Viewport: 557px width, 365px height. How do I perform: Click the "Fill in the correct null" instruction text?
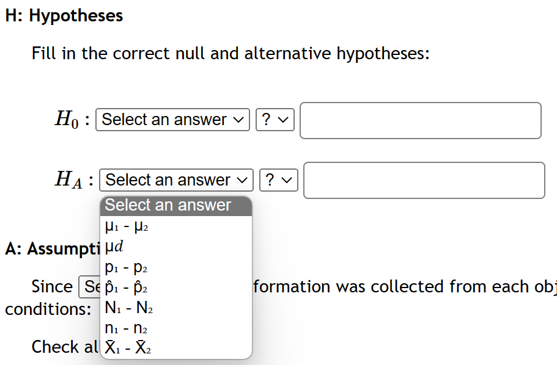click(231, 54)
